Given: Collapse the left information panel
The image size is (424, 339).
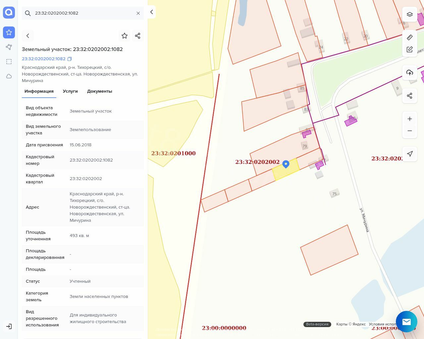Looking at the screenshot, I should point(151,12).
